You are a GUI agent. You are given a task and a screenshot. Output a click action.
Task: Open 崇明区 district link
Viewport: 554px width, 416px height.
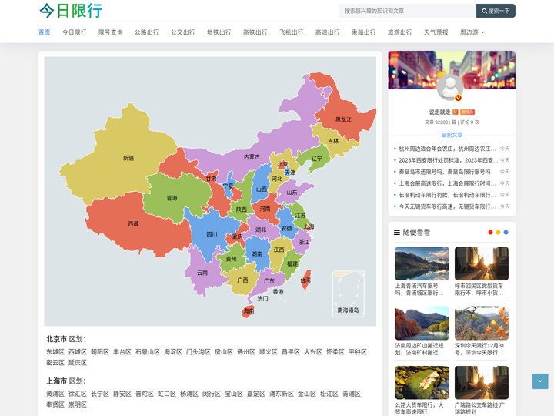[x=78, y=404]
